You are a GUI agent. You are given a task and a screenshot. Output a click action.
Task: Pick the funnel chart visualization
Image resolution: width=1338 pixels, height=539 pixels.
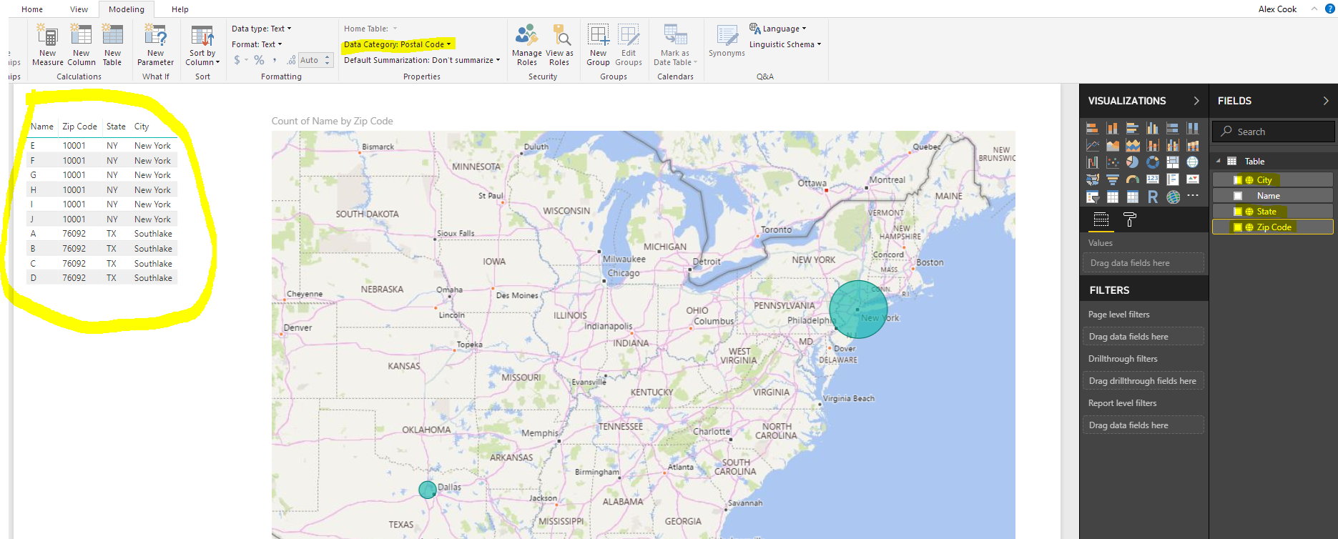1113,179
